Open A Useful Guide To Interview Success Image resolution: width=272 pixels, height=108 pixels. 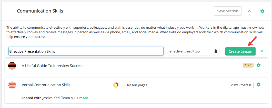[52, 66]
